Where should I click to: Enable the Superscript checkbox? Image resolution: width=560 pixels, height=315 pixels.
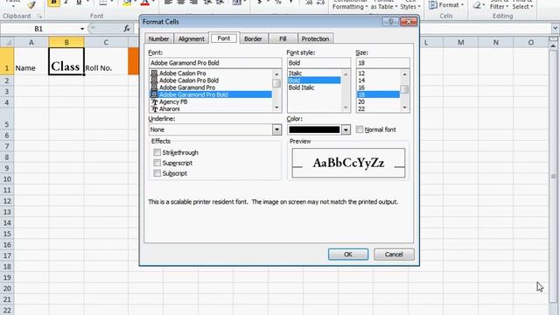pos(157,163)
